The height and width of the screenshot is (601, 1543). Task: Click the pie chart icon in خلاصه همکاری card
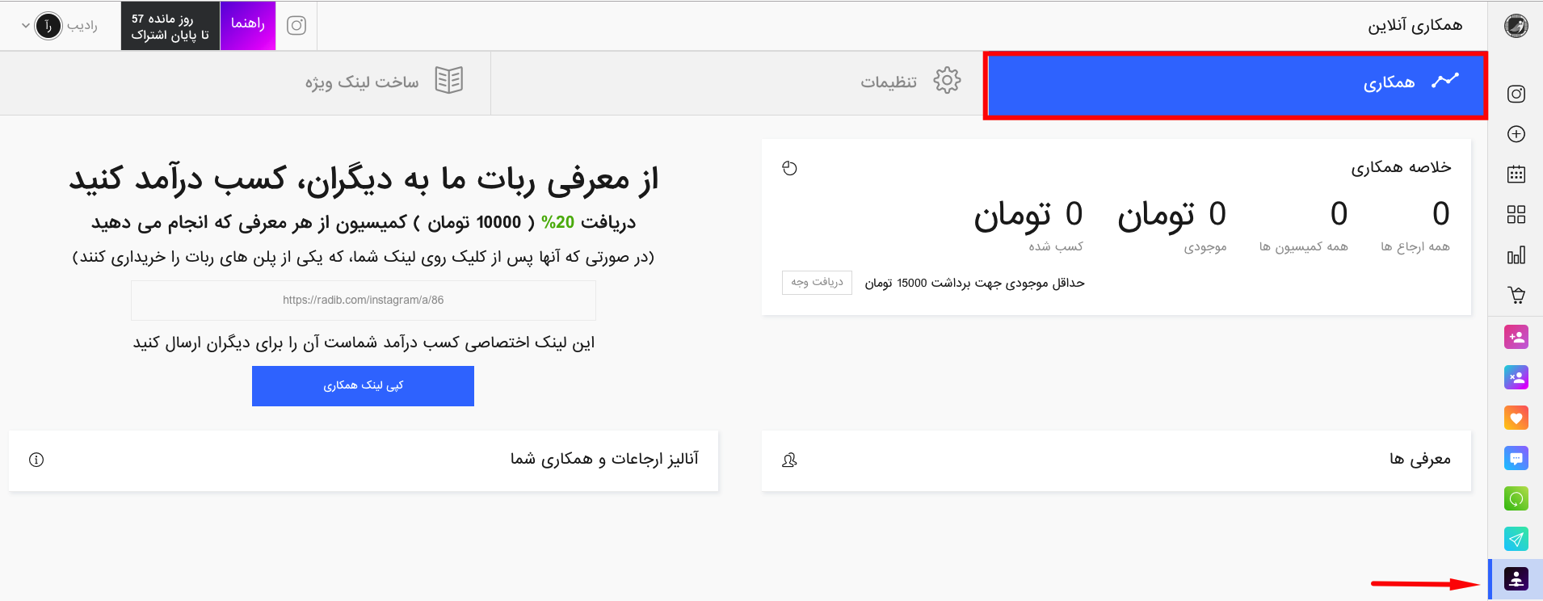point(790,168)
